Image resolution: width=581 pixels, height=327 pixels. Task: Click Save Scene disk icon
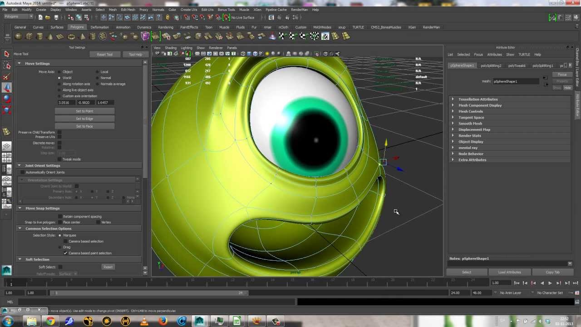coord(56,17)
